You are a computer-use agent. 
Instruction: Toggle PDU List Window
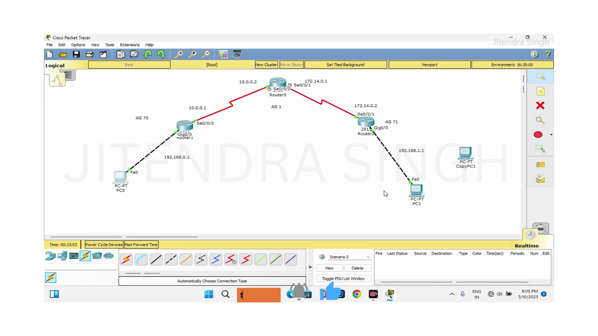(x=343, y=278)
